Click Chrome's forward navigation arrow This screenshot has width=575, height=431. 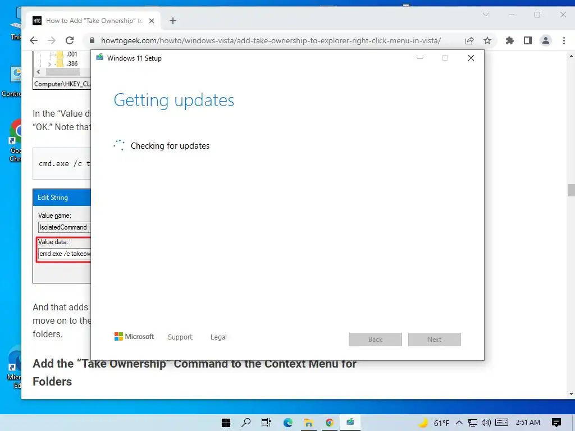coord(52,40)
